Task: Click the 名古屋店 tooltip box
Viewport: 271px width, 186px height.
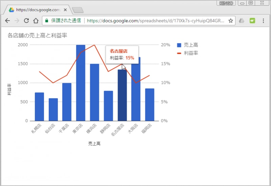Action: 122,55
